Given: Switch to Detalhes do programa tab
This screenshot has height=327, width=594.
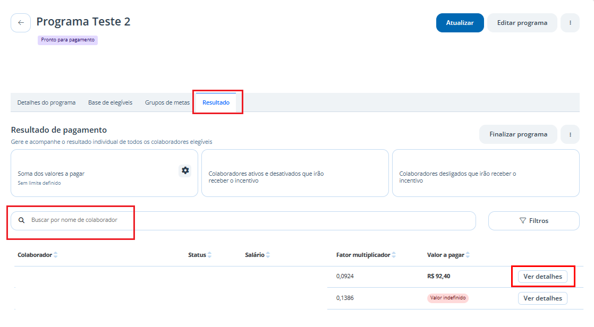Looking at the screenshot, I should [x=46, y=102].
